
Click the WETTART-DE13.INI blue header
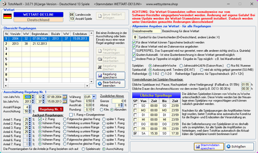tap(38, 14)
